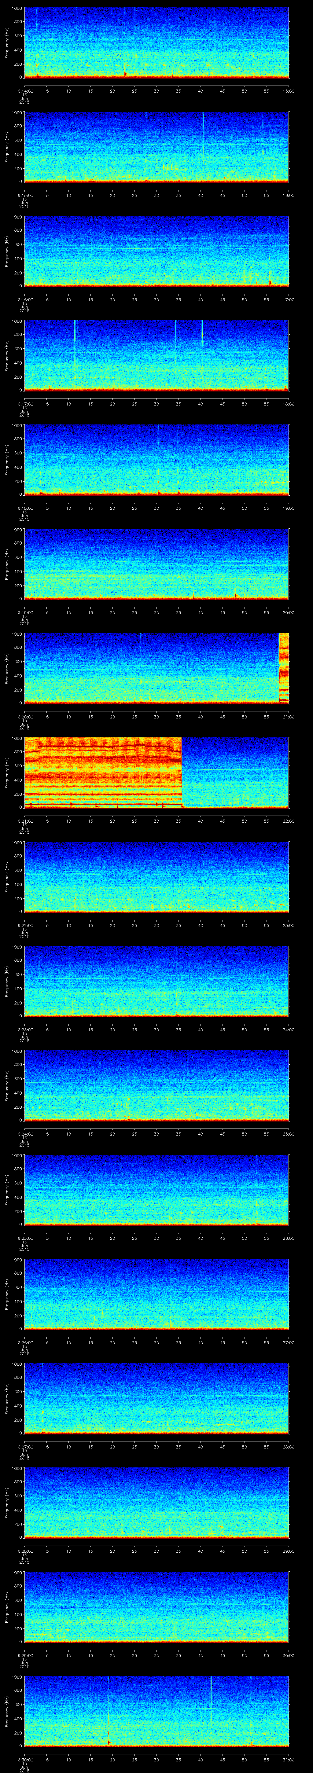Viewport: 313px width, 1773px height.
Task: Click the "6:30:00" start time label
Action: (x=25, y=1759)
